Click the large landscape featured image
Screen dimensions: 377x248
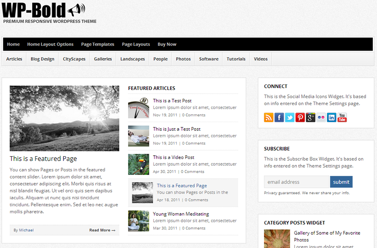pyautogui.click(x=64, y=118)
